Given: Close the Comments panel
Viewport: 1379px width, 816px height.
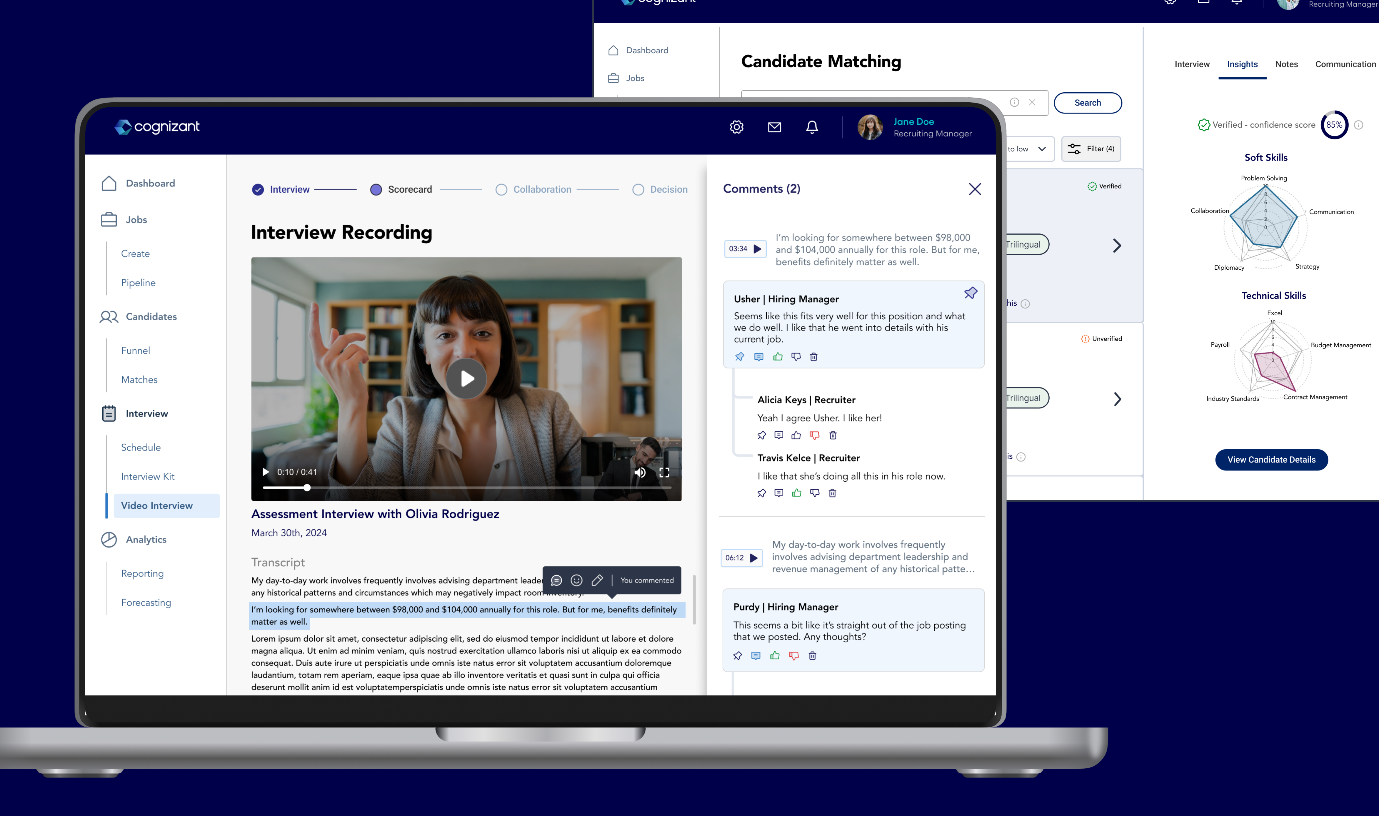Looking at the screenshot, I should pyautogui.click(x=974, y=189).
